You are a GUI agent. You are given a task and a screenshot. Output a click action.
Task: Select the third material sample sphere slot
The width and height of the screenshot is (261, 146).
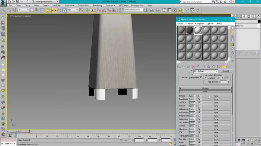click(x=198, y=30)
